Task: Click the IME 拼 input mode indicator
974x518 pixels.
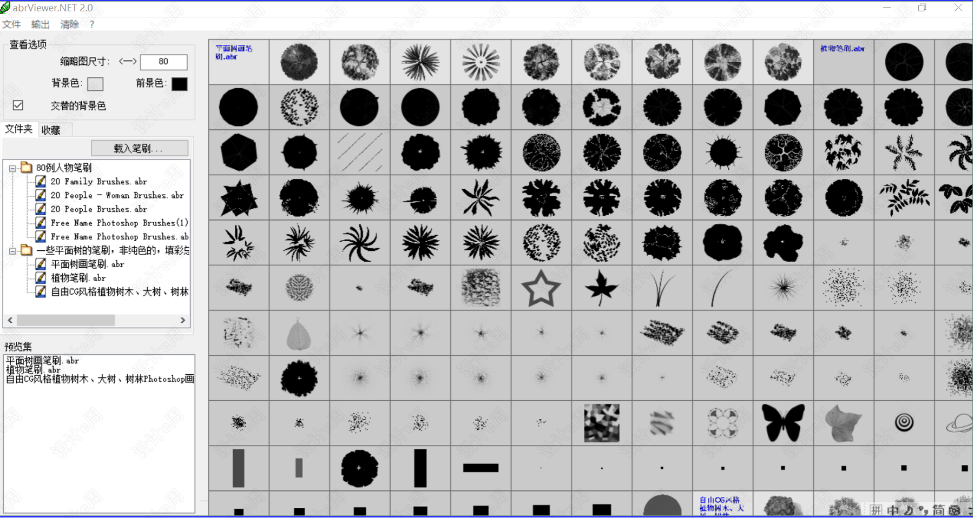Action: click(x=876, y=510)
